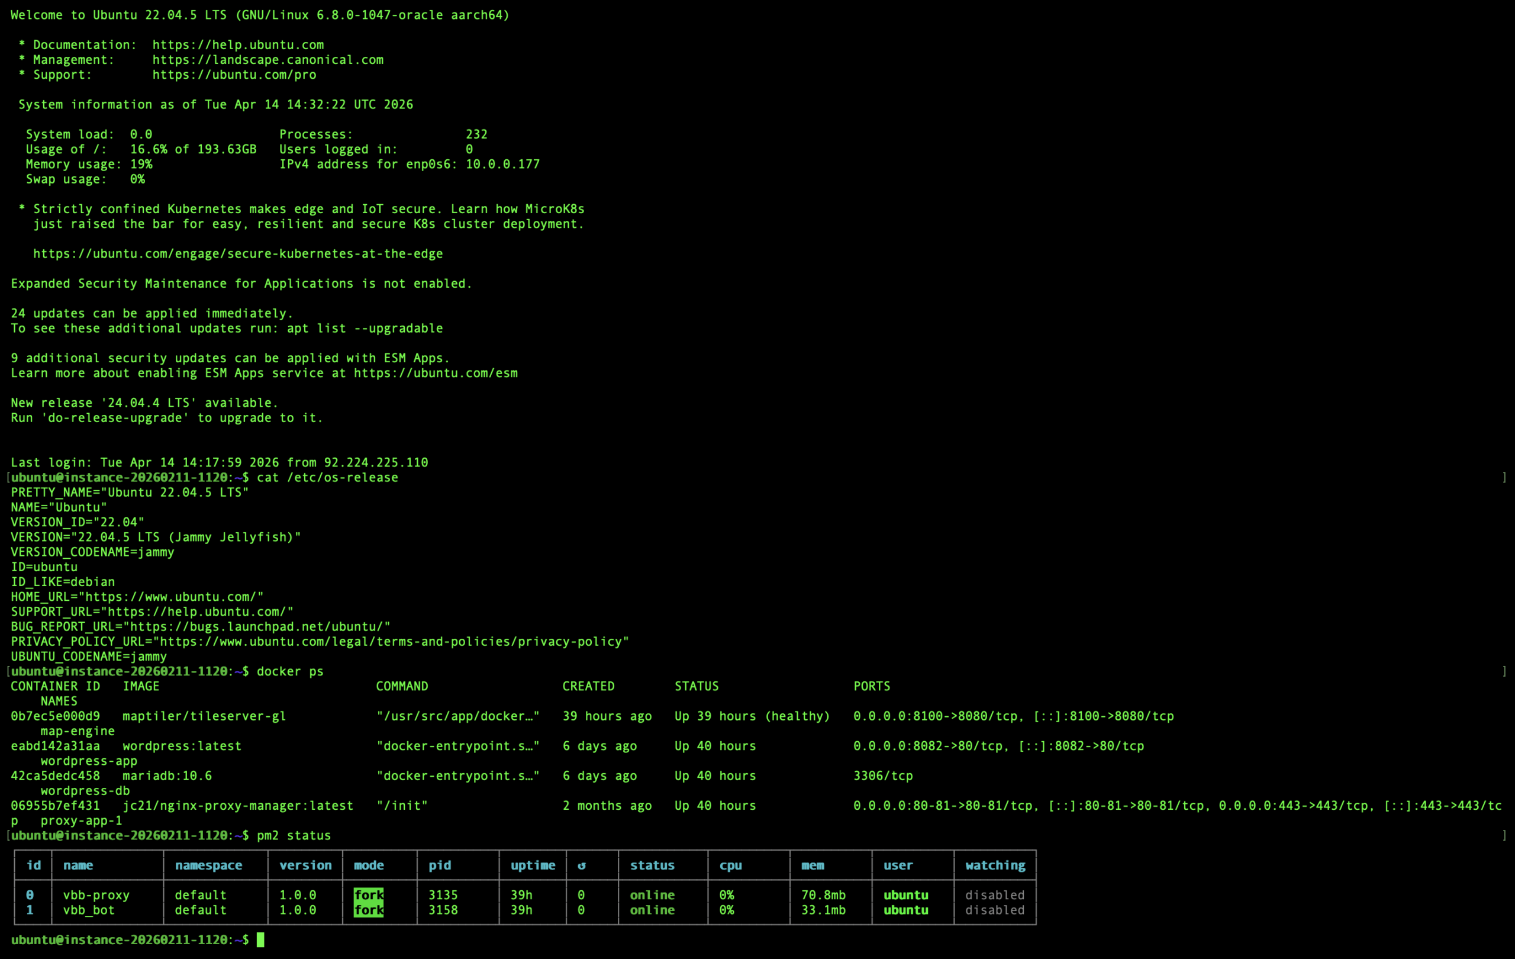
Task: Click the pm2 'namespace' column header
Action: pyautogui.click(x=208, y=865)
